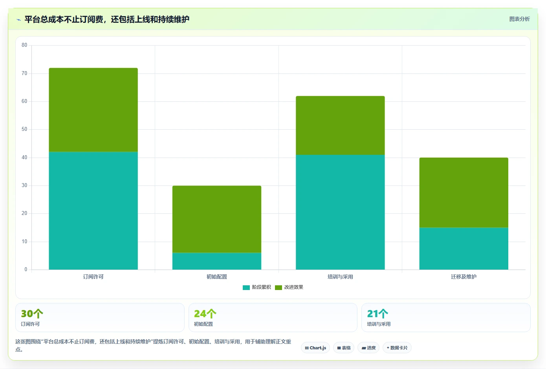This screenshot has width=546, height=369.
Task: Click the 培训与采用 caption in the stat card
Action: click(x=379, y=324)
